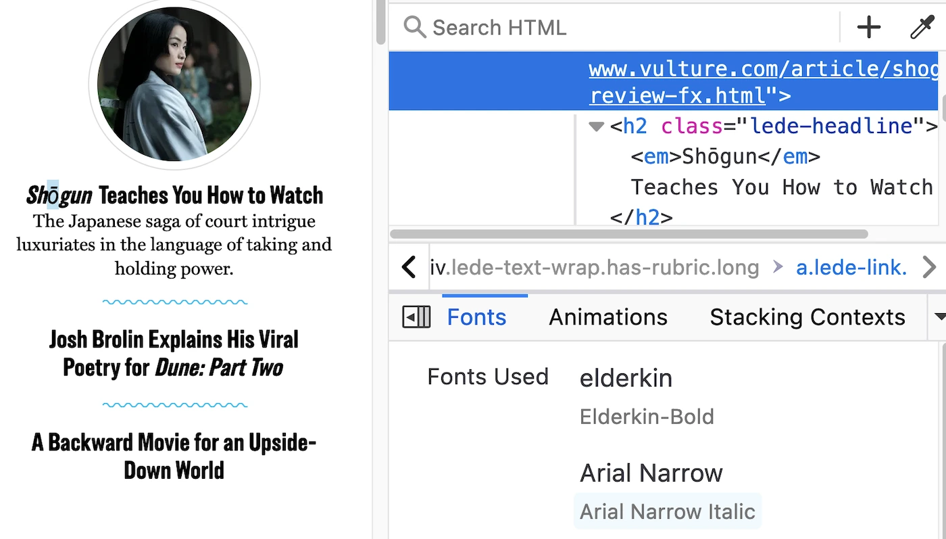
Task: Switch to the Fonts tab
Action: 476,317
